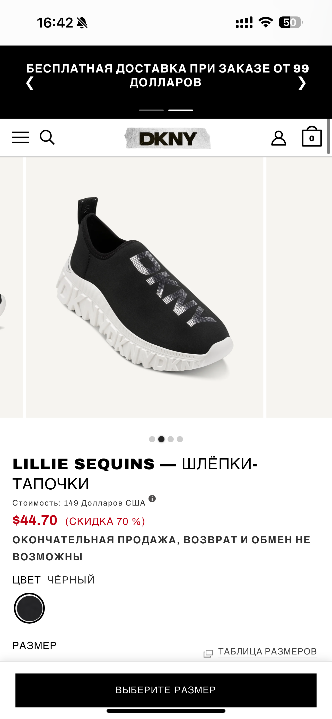Viewport: 332px width, 719px height.
Task: Tap the next product image peeking on right
Action: pos(299,287)
